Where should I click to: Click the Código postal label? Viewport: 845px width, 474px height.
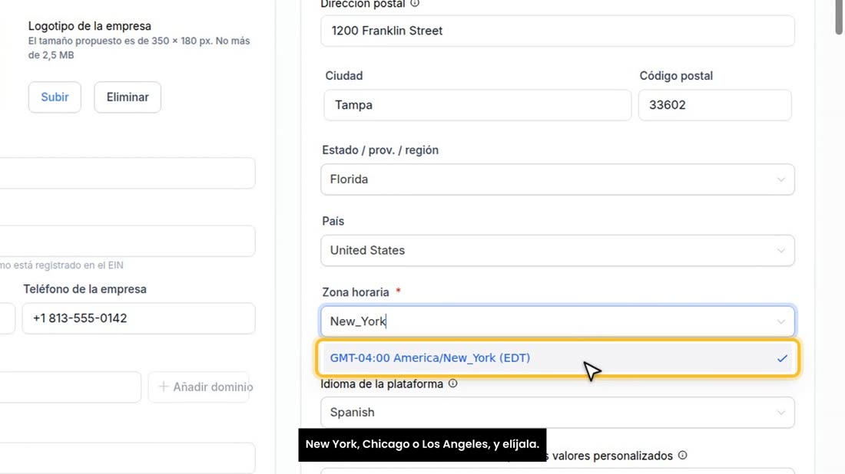676,76
